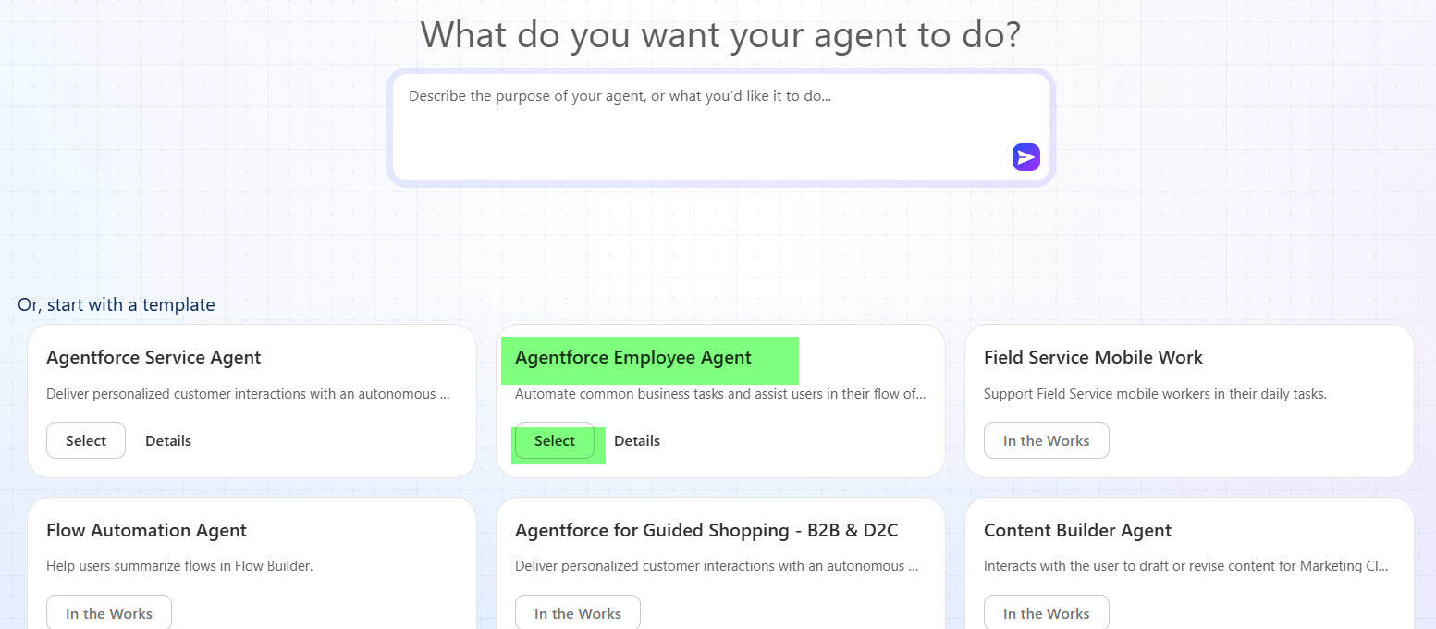This screenshot has width=1436, height=629.
Task: Click the Content Builder Agent title
Action: click(1077, 530)
